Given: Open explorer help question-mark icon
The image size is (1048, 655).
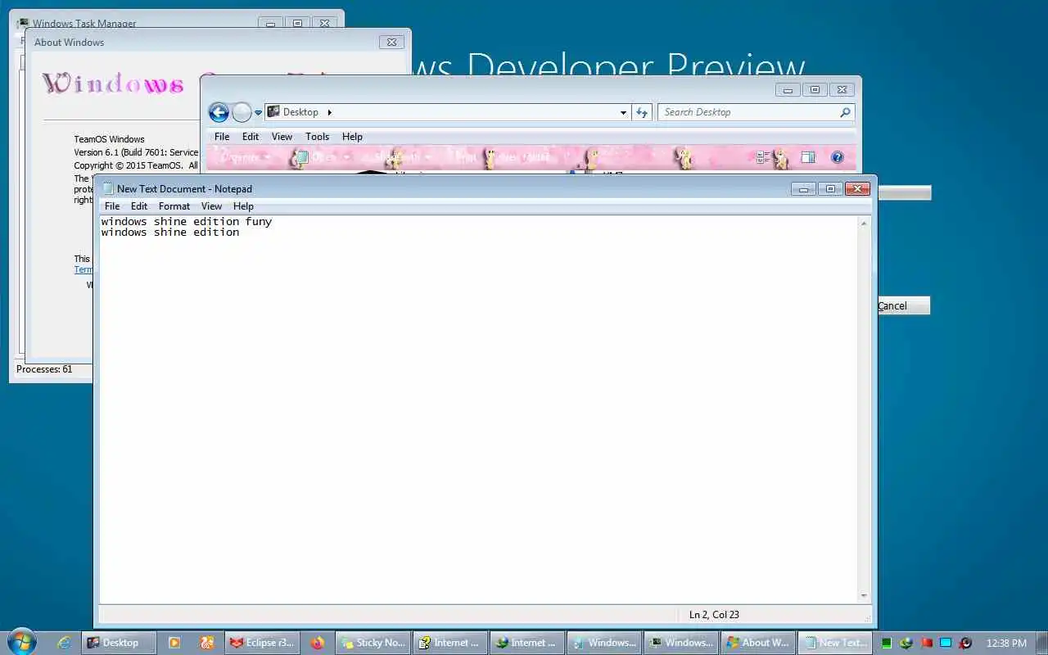Looking at the screenshot, I should coord(837,157).
